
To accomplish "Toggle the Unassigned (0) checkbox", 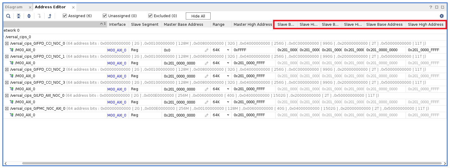I will click(x=105, y=16).
